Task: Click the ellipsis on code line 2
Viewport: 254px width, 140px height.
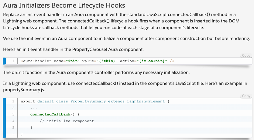Action: (34, 108)
